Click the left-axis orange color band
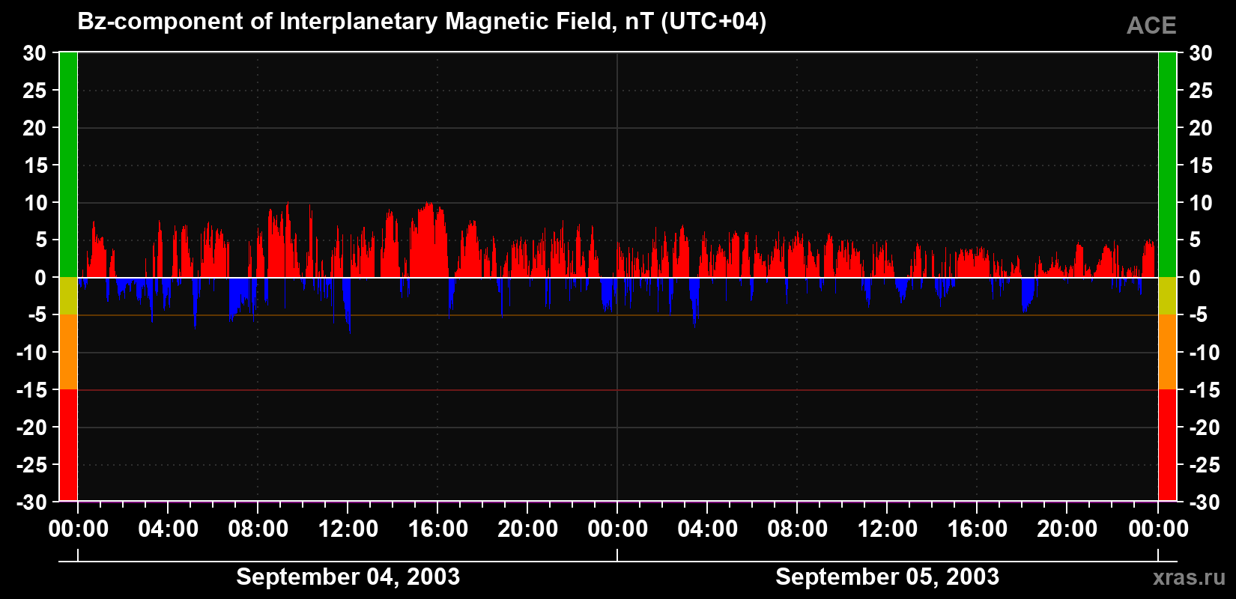 click(x=68, y=352)
